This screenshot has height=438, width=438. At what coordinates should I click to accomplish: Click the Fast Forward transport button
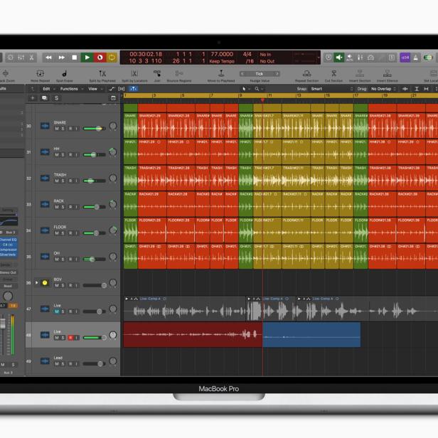tap(61, 58)
